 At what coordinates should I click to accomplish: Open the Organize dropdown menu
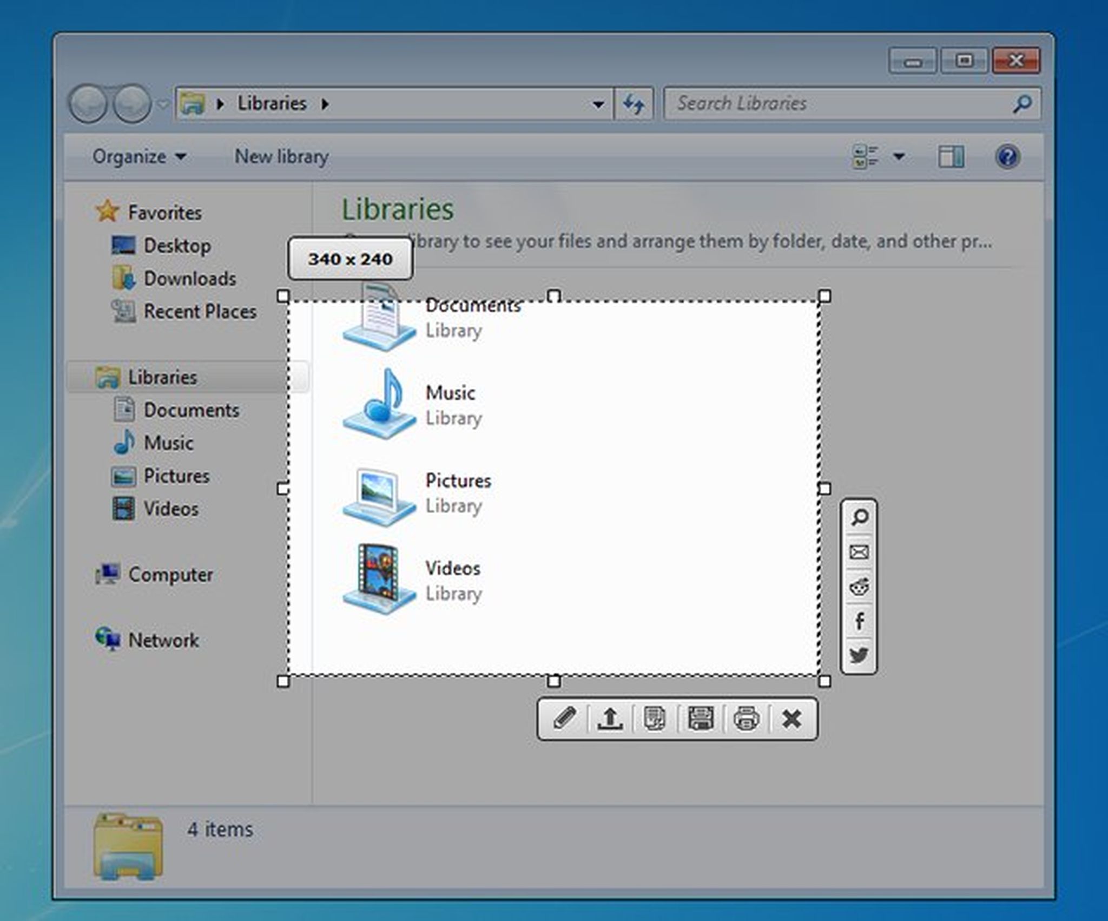[139, 157]
